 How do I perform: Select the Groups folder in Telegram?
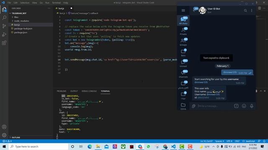tap(183, 42)
